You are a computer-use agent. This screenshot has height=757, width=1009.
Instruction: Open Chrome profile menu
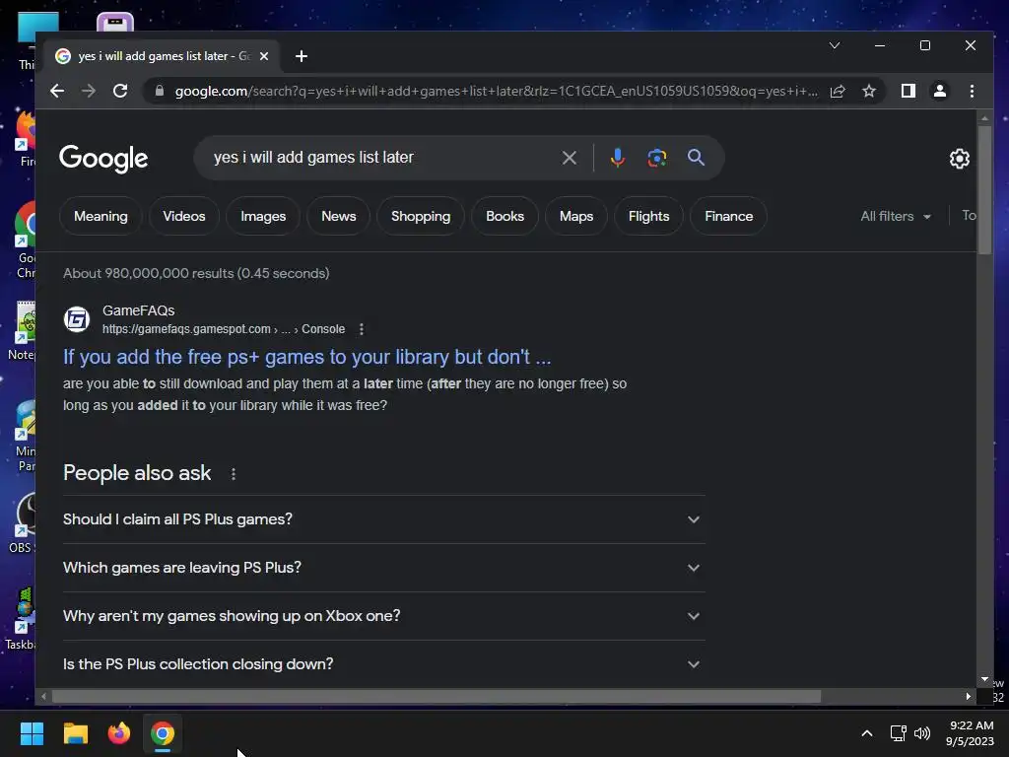[939, 91]
